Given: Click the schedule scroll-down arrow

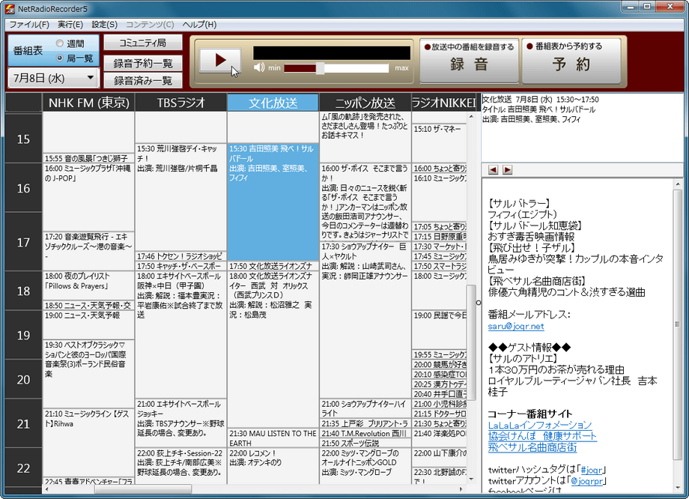Looking at the screenshot, I should pos(472,480).
